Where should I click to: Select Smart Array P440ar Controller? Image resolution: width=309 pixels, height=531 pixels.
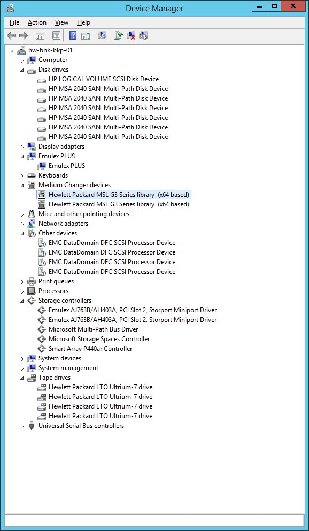coord(90,349)
